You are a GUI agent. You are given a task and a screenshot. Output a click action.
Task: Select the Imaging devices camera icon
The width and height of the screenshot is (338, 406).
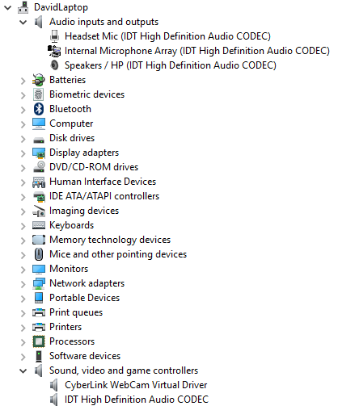coord(39,211)
